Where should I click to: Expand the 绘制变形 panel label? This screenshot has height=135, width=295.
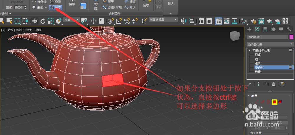pyautogui.click(x=114, y=14)
